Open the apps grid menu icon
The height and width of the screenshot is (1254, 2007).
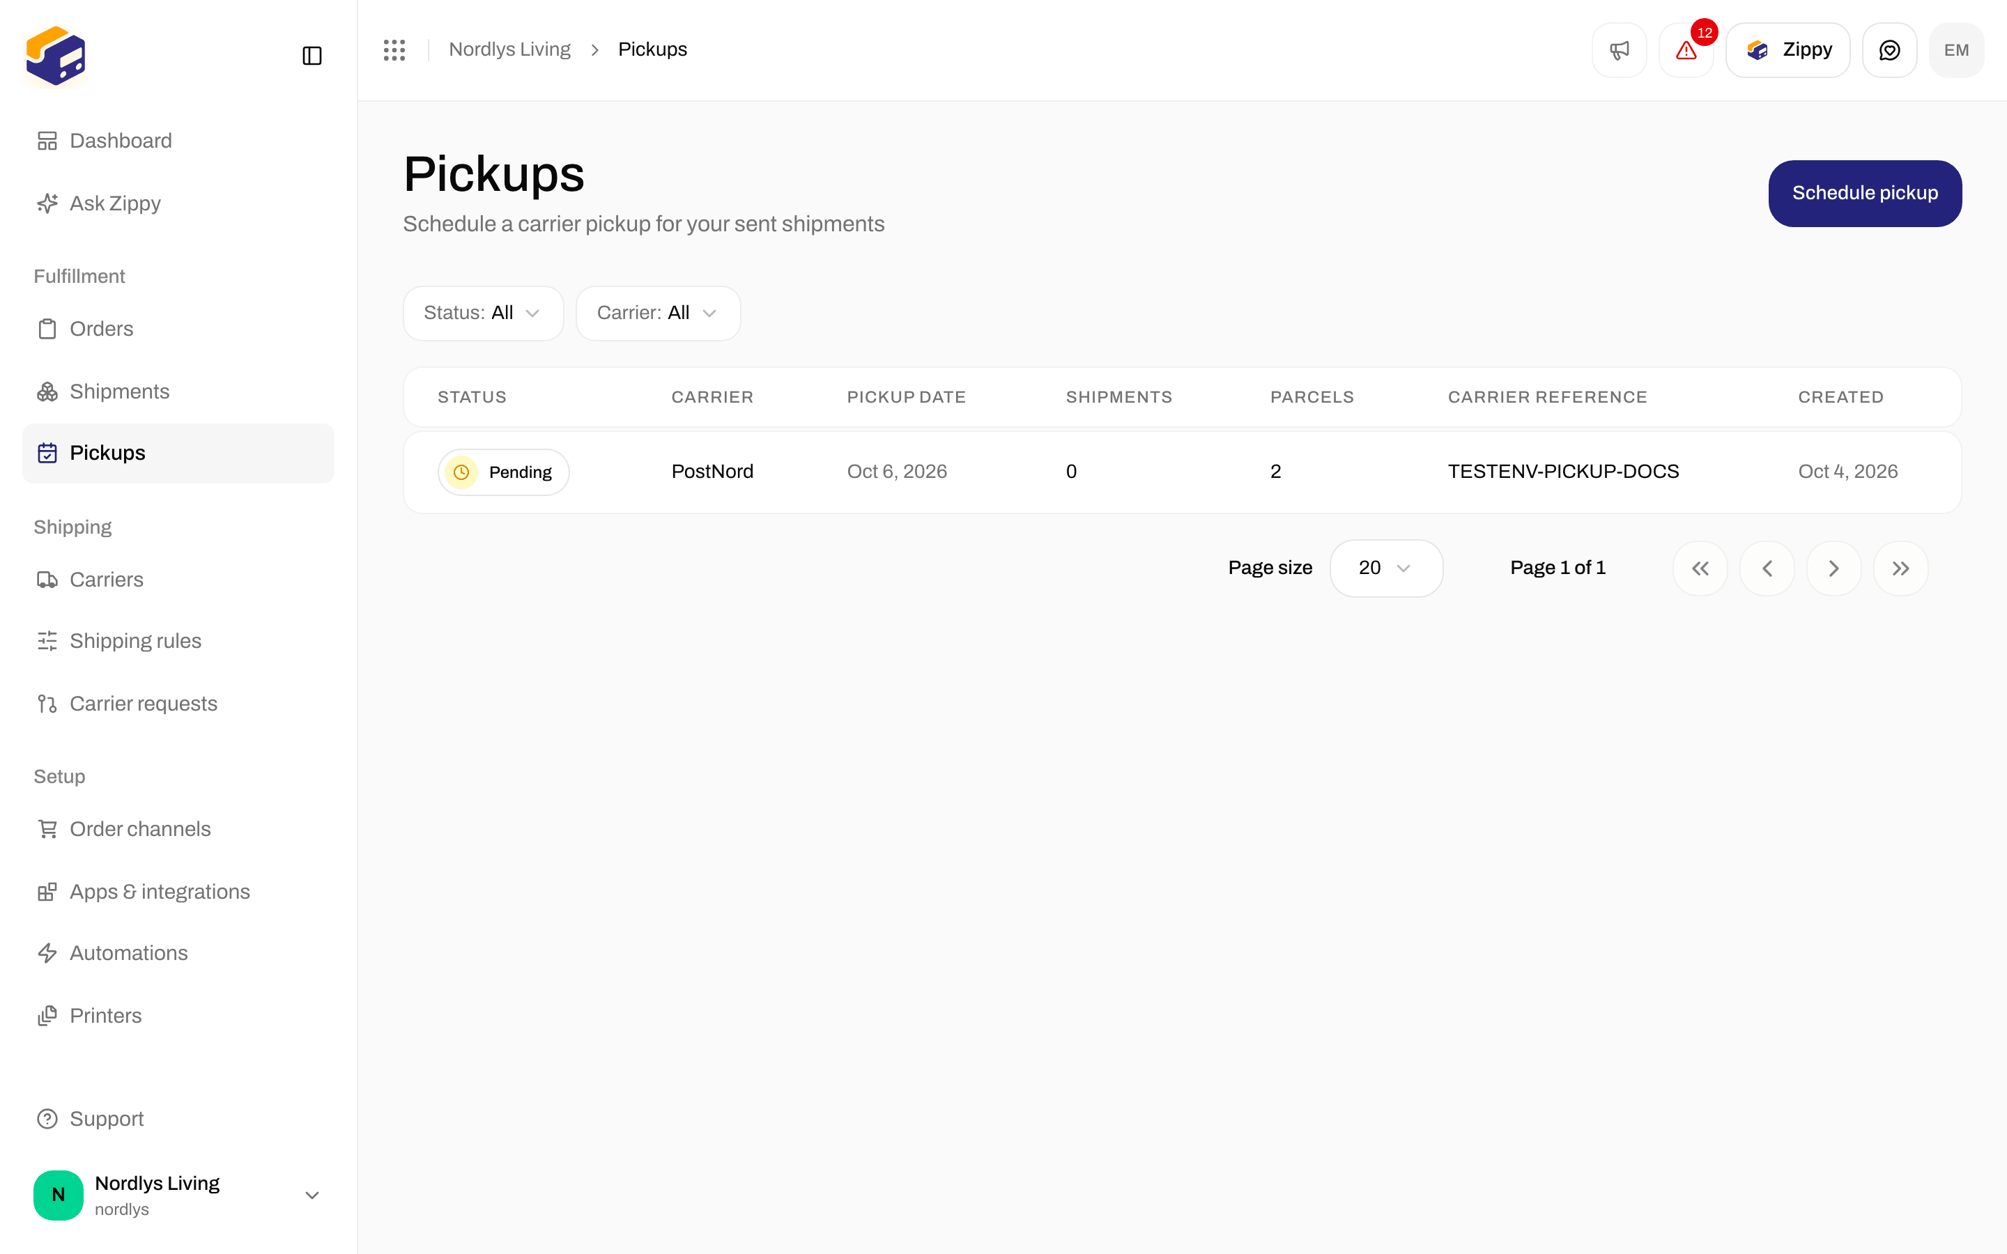click(394, 49)
